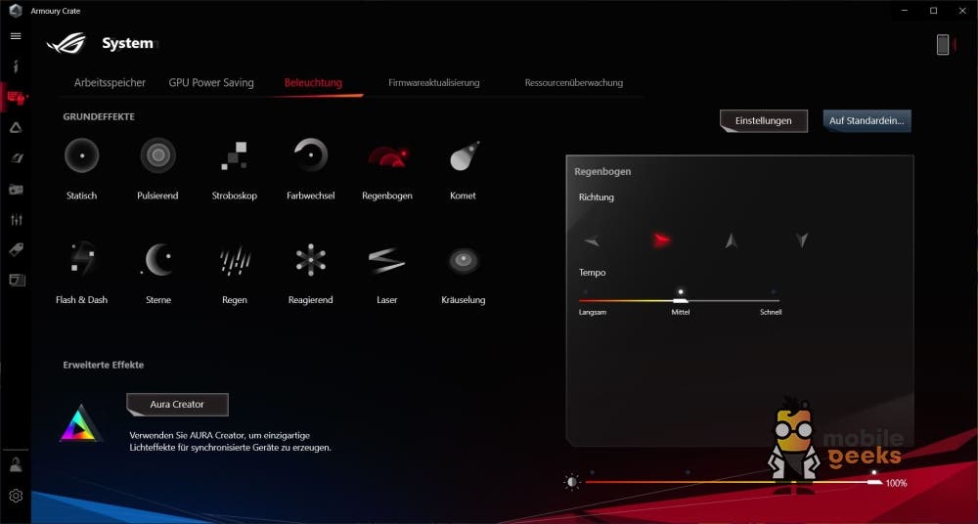Choose the Pulsierend effect icon
Screen dimensions: 978x524
pyautogui.click(x=157, y=155)
